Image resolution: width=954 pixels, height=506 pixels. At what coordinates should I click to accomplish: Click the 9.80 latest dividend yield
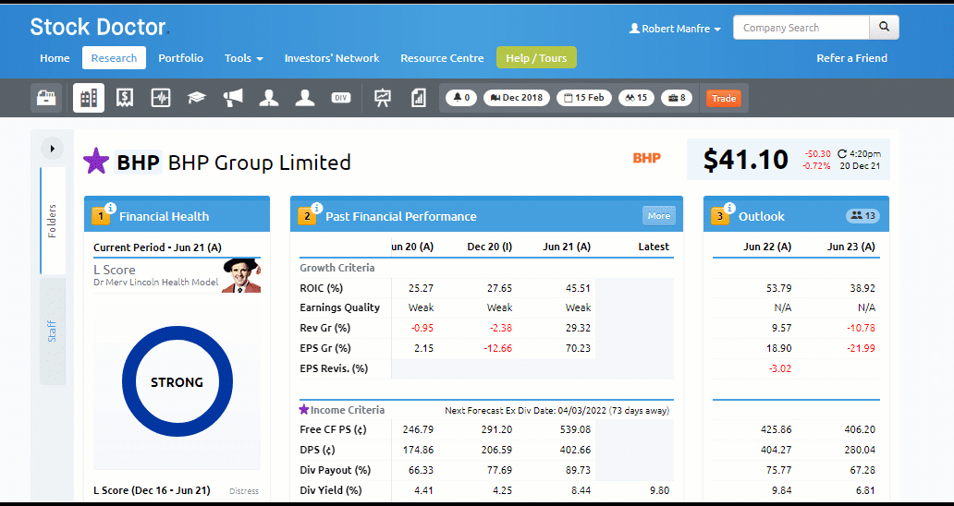[x=659, y=491]
